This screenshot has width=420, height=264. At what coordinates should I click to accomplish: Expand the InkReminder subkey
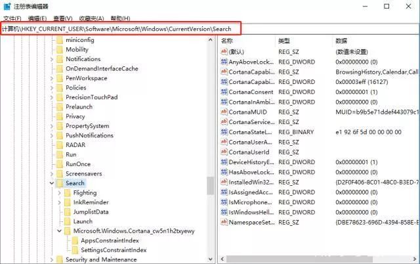(x=60, y=202)
